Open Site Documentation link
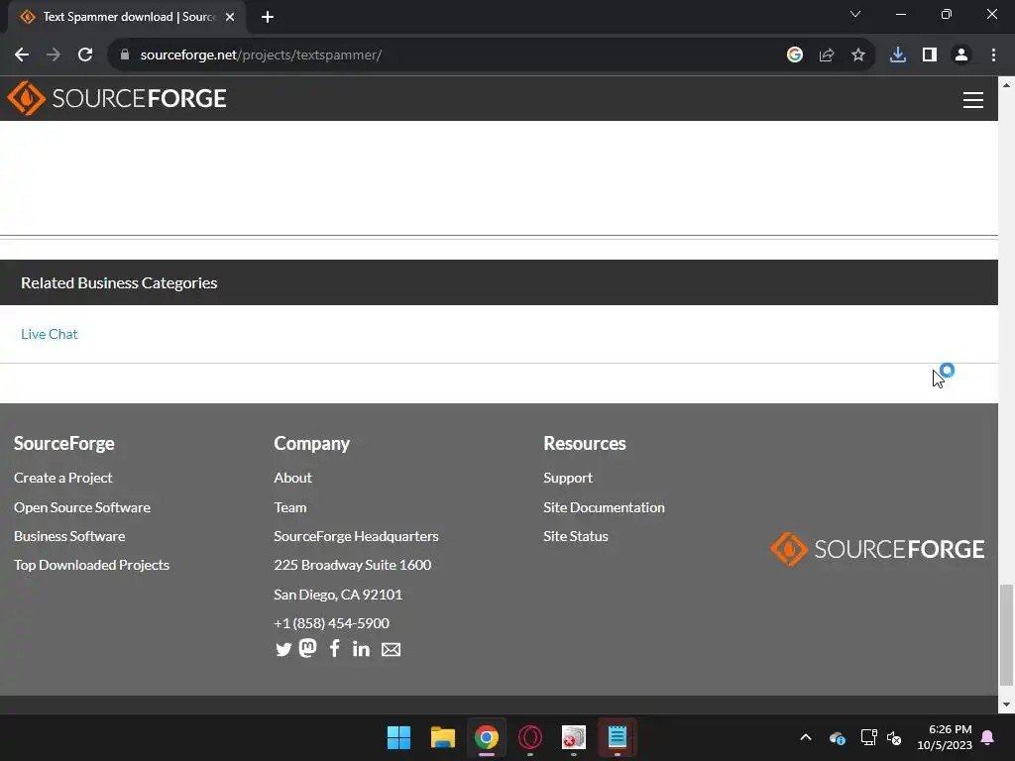1015x761 pixels. tap(604, 507)
